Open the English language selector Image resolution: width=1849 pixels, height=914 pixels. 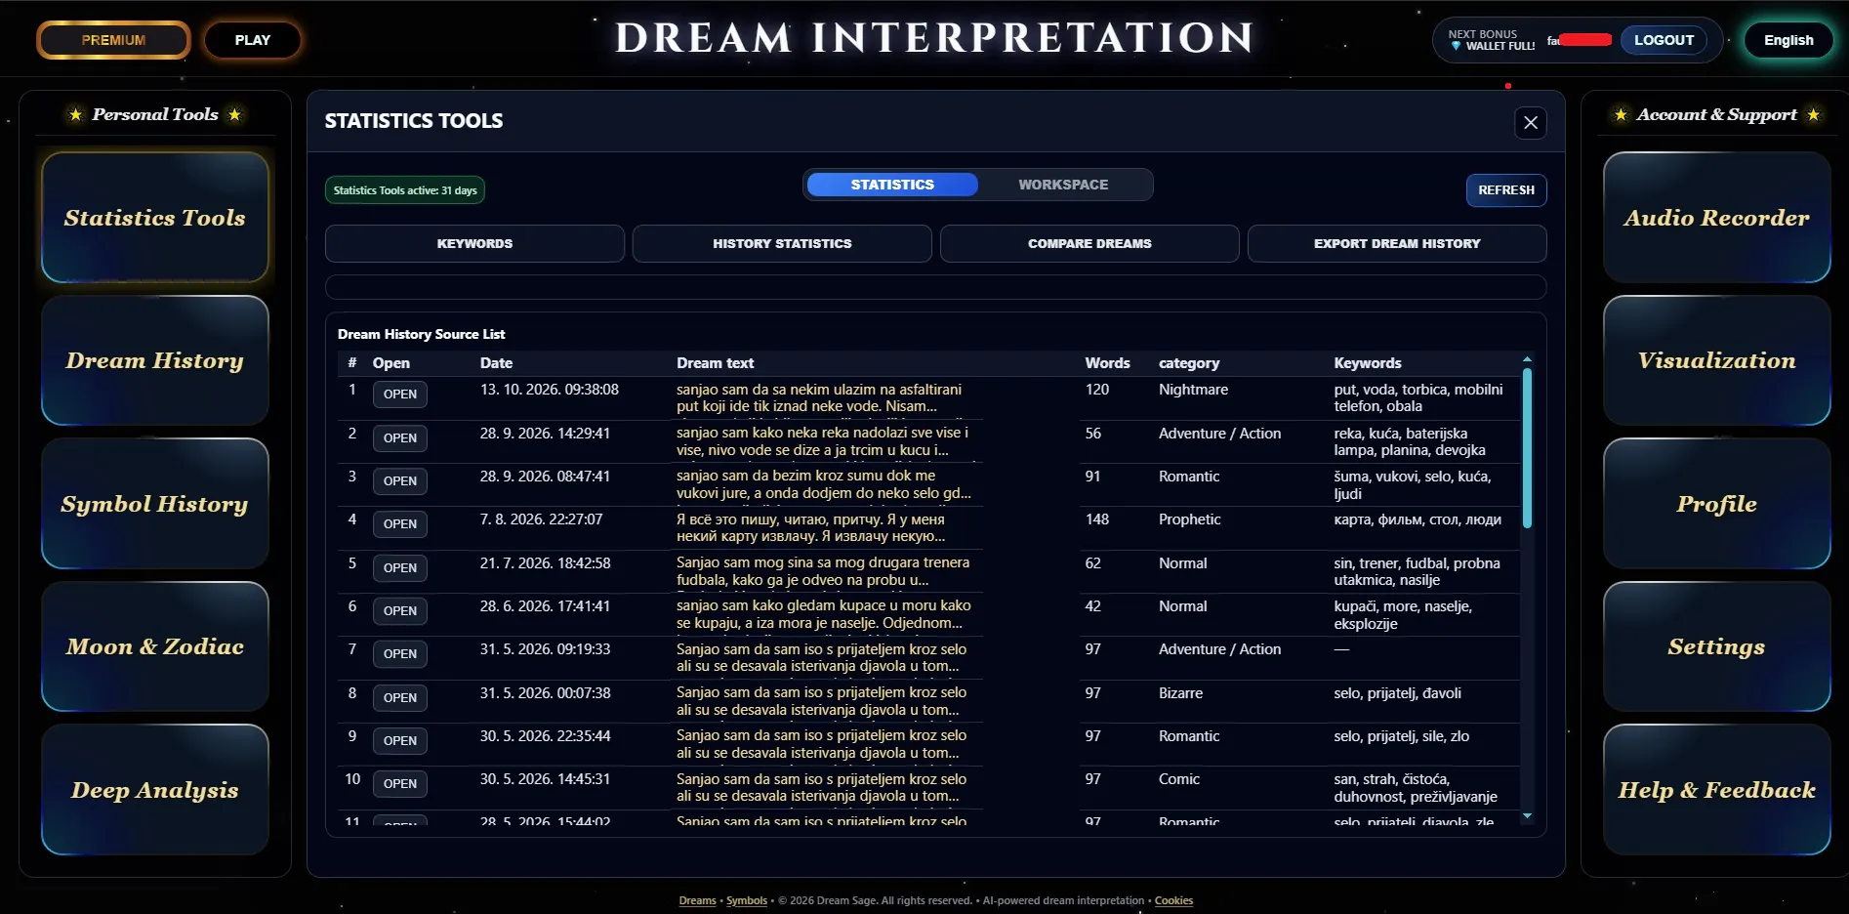pyautogui.click(x=1788, y=40)
